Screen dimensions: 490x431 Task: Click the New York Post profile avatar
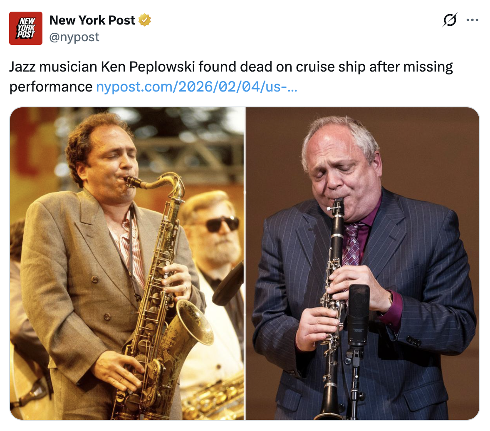tap(26, 28)
